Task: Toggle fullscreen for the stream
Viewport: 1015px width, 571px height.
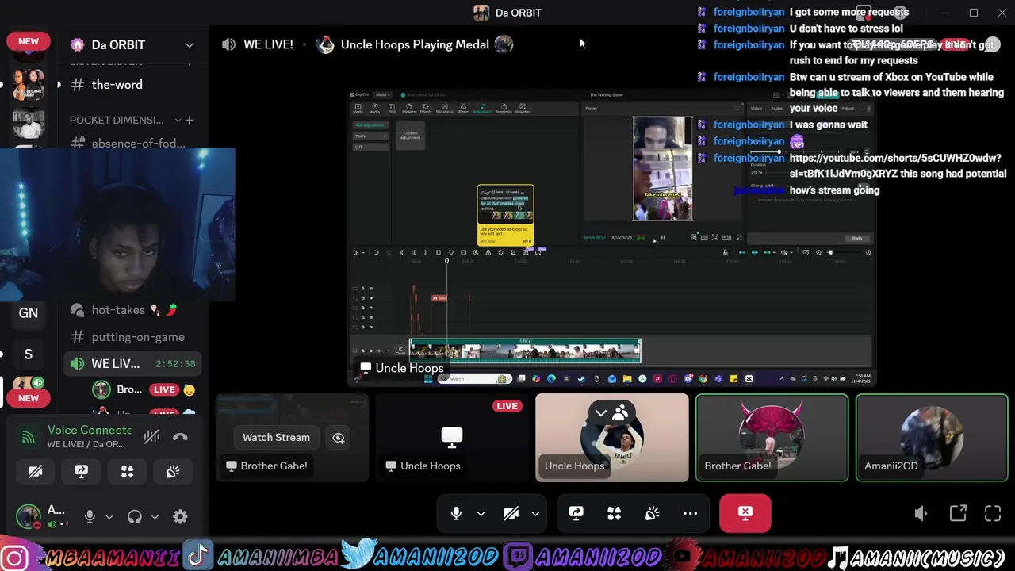Action: [993, 514]
